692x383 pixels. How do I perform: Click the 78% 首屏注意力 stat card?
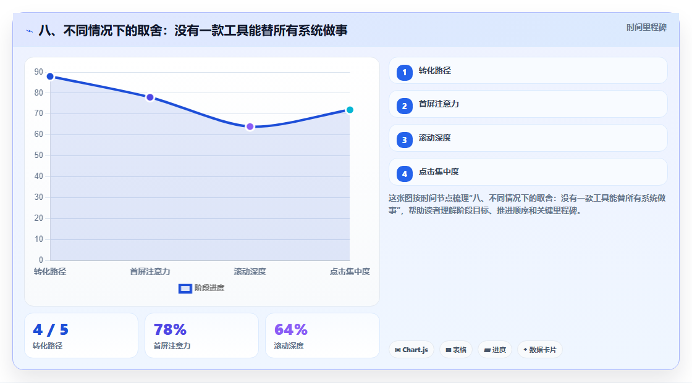201,336
